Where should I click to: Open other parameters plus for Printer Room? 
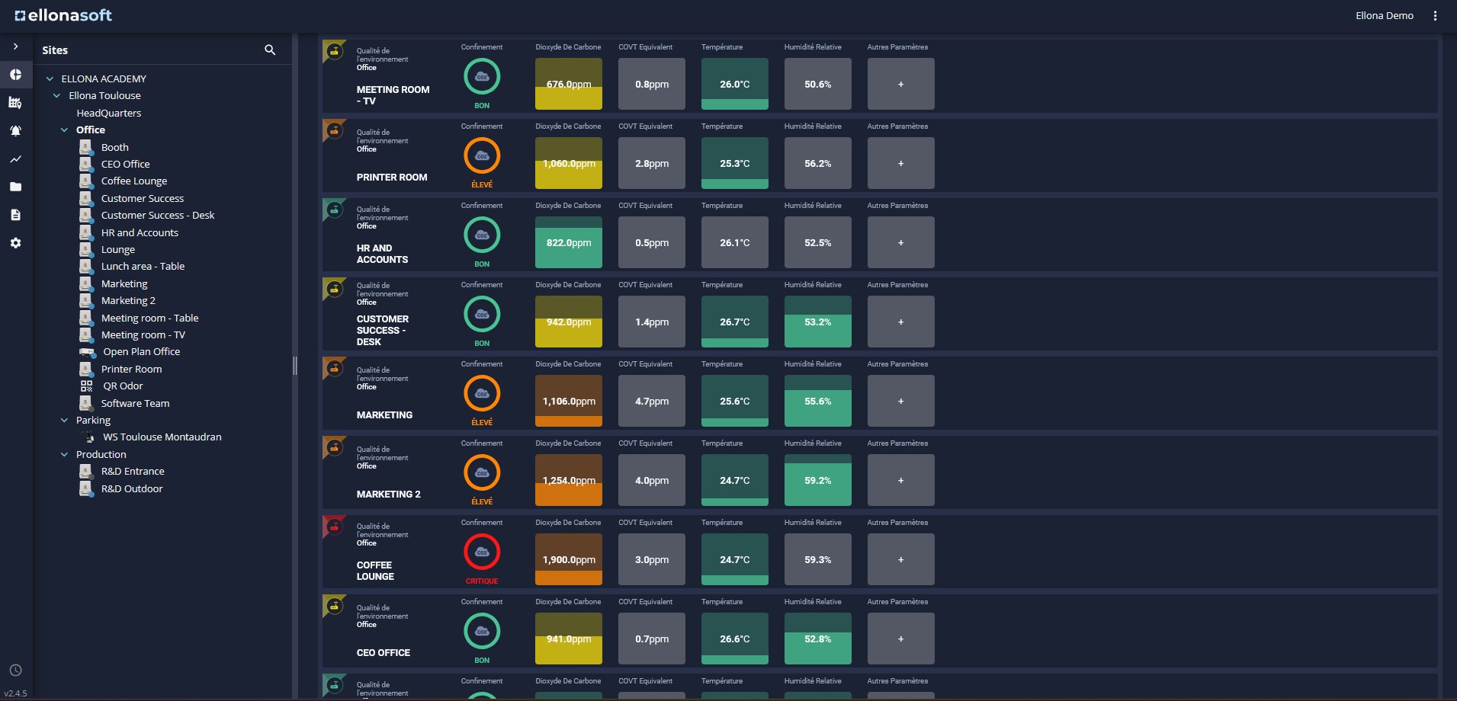click(x=900, y=163)
